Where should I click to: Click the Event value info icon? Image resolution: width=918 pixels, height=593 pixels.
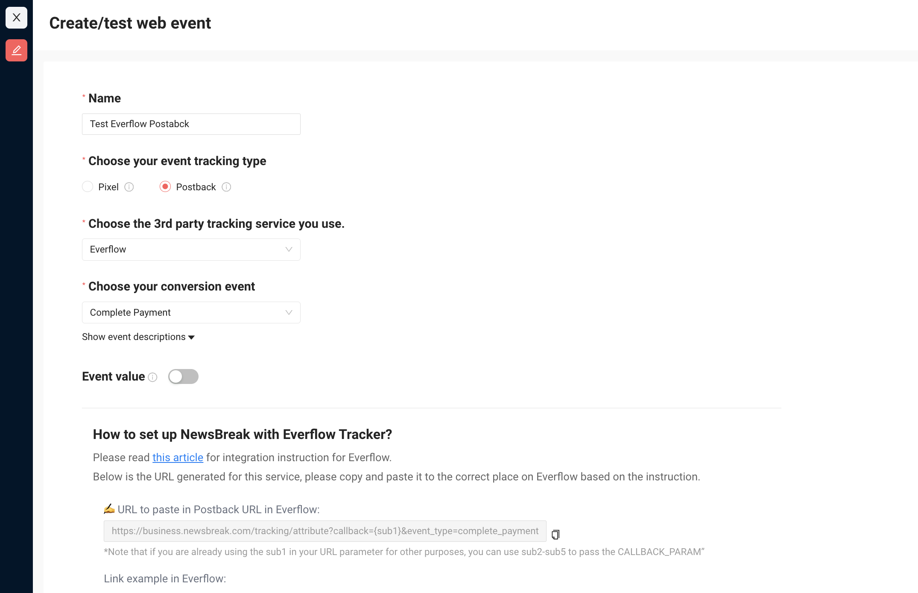(152, 377)
